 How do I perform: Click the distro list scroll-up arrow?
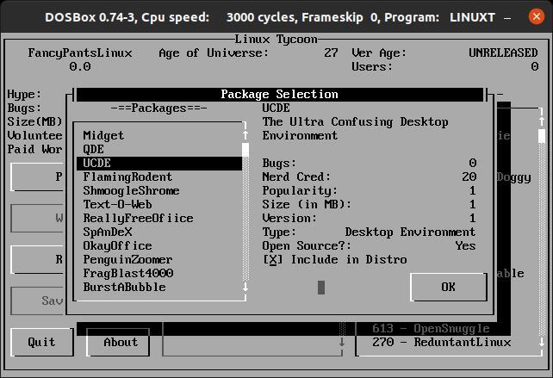[x=542, y=121]
